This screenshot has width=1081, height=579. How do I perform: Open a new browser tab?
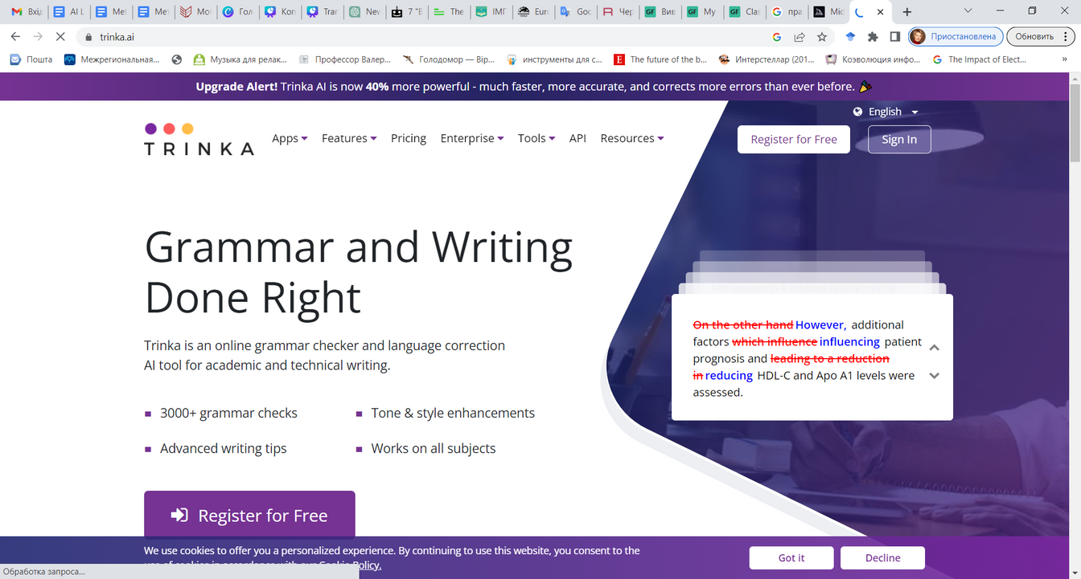pyautogui.click(x=907, y=12)
